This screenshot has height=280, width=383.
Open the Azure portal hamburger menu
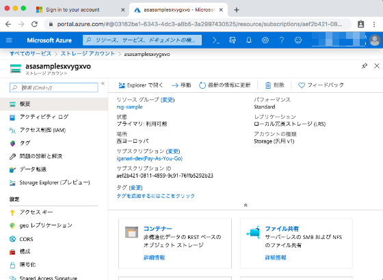9,40
